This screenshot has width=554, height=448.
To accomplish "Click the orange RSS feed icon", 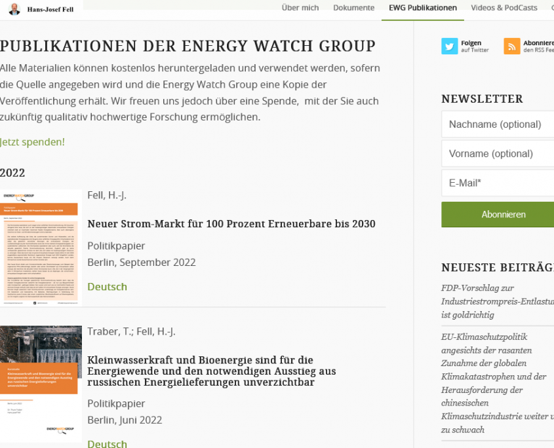I will point(512,46).
